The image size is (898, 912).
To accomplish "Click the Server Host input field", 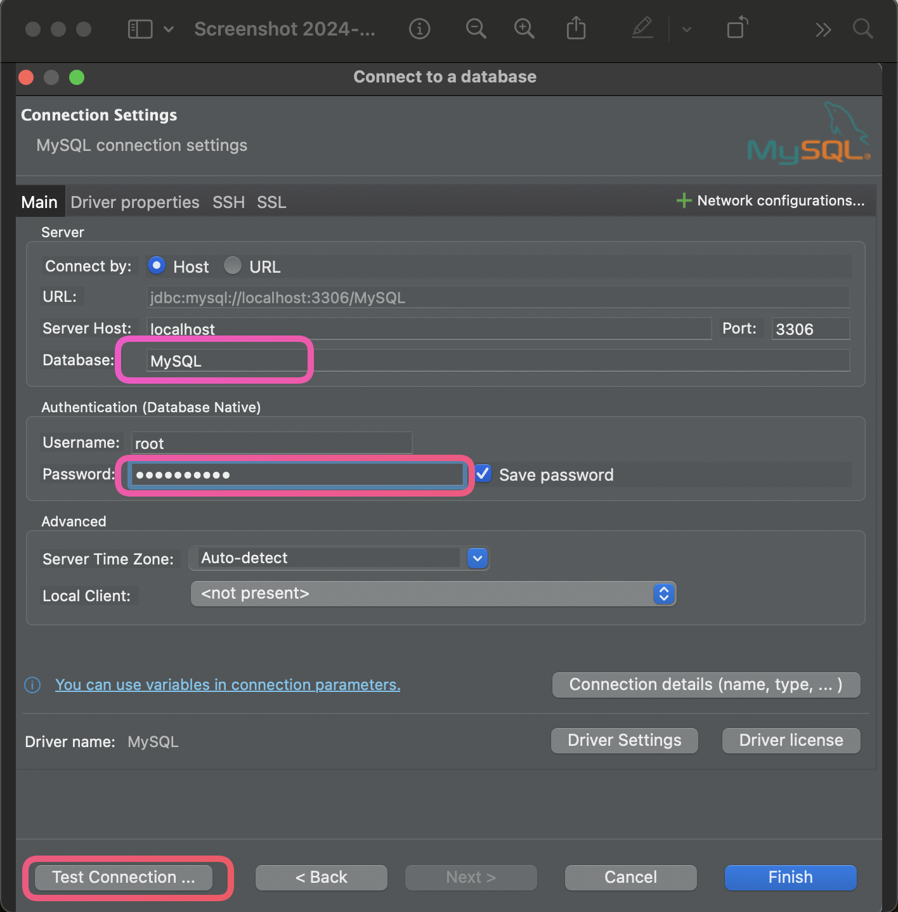I will [429, 329].
